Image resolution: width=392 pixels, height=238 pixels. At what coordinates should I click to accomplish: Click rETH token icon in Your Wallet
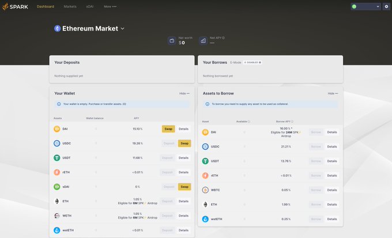pyautogui.click(x=56, y=172)
